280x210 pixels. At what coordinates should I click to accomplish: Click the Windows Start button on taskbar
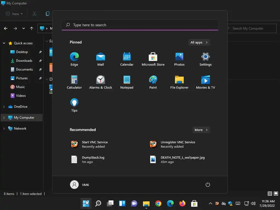click(x=86, y=203)
